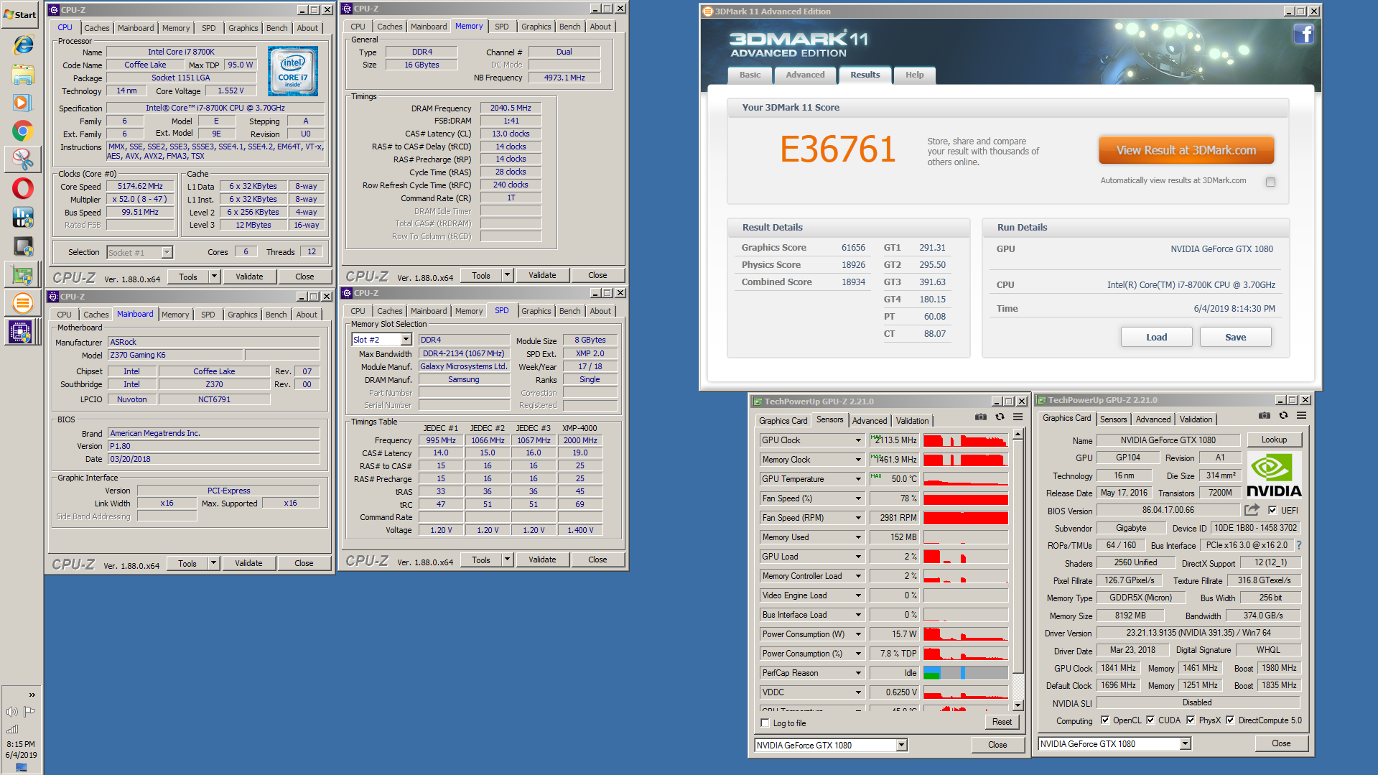Click the Show Desktop button in taskbar
Image resolution: width=1378 pixels, height=775 pixels.
(22, 769)
